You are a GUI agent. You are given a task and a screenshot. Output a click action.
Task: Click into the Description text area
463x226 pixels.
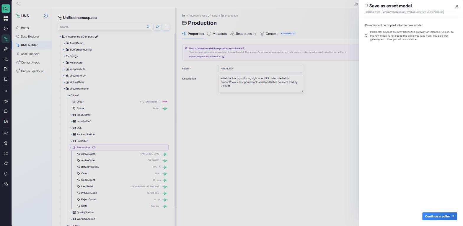(x=261, y=84)
